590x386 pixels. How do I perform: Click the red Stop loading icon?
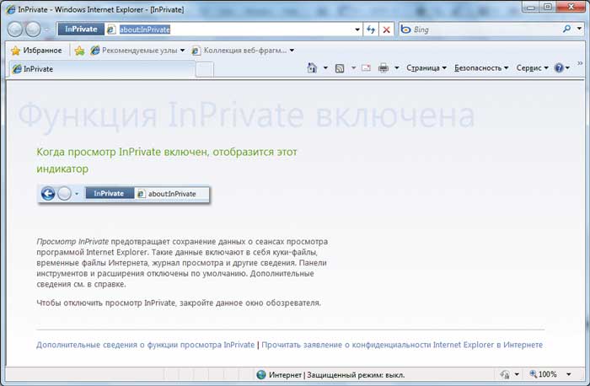[386, 29]
